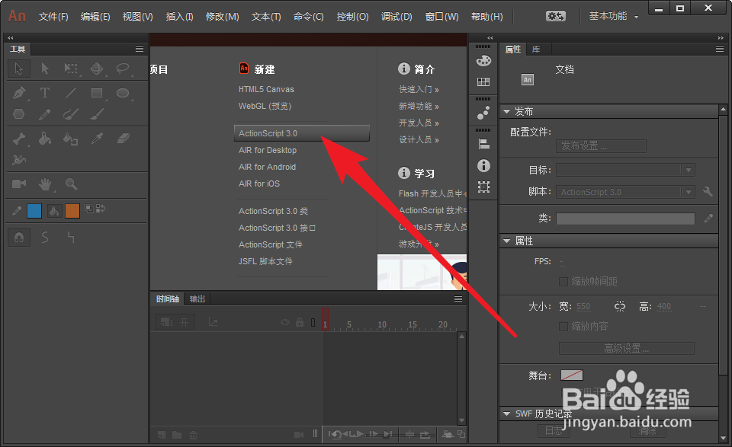The height and width of the screenshot is (447, 732).
Task: Create new ActionScript 3.0 document
Action: [x=302, y=133]
